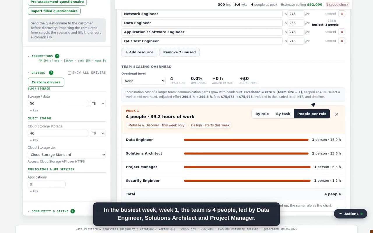Viewport: 373px width, 233px height.
Task: Edit Network Engineer role name field
Action: click(202, 14)
